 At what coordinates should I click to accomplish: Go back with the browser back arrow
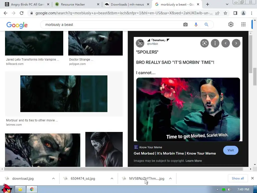pyautogui.click(x=6, y=13)
